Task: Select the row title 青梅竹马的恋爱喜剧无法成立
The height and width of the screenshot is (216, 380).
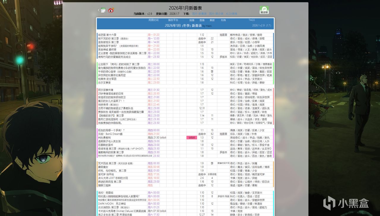Action: 114,57
